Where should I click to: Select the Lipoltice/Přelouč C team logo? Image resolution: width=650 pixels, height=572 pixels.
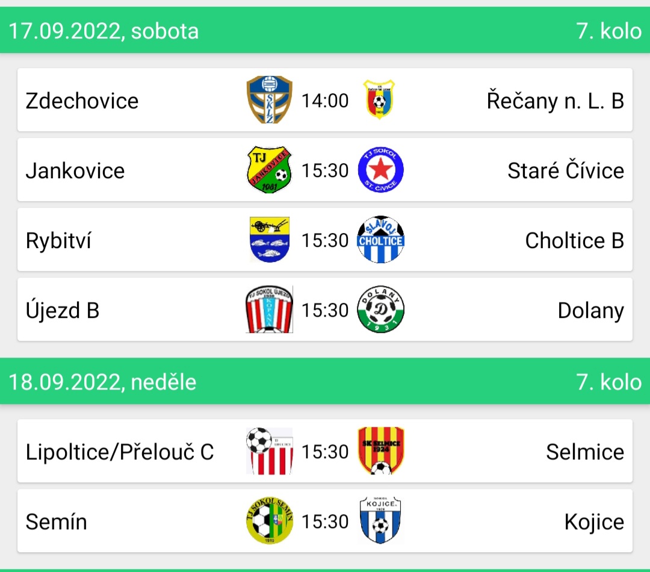coord(270,451)
